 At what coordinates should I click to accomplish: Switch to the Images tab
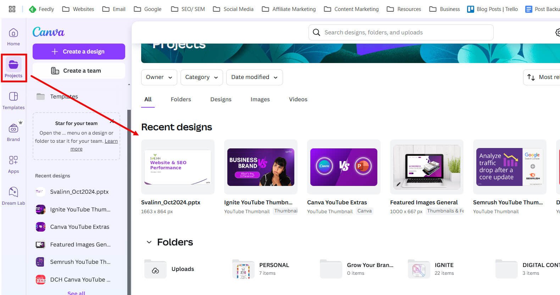260,100
